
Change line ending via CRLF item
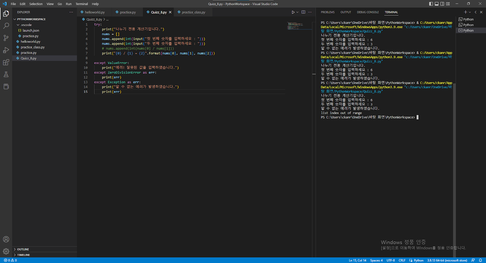pos(402,260)
